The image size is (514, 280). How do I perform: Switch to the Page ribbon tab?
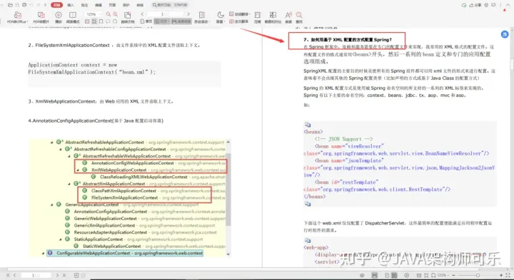(x=112, y=5)
